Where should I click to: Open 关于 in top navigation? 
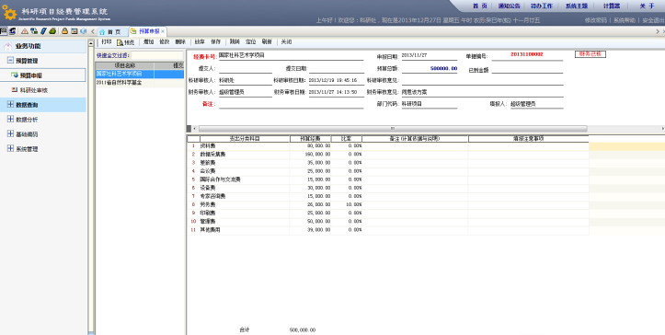point(648,6)
